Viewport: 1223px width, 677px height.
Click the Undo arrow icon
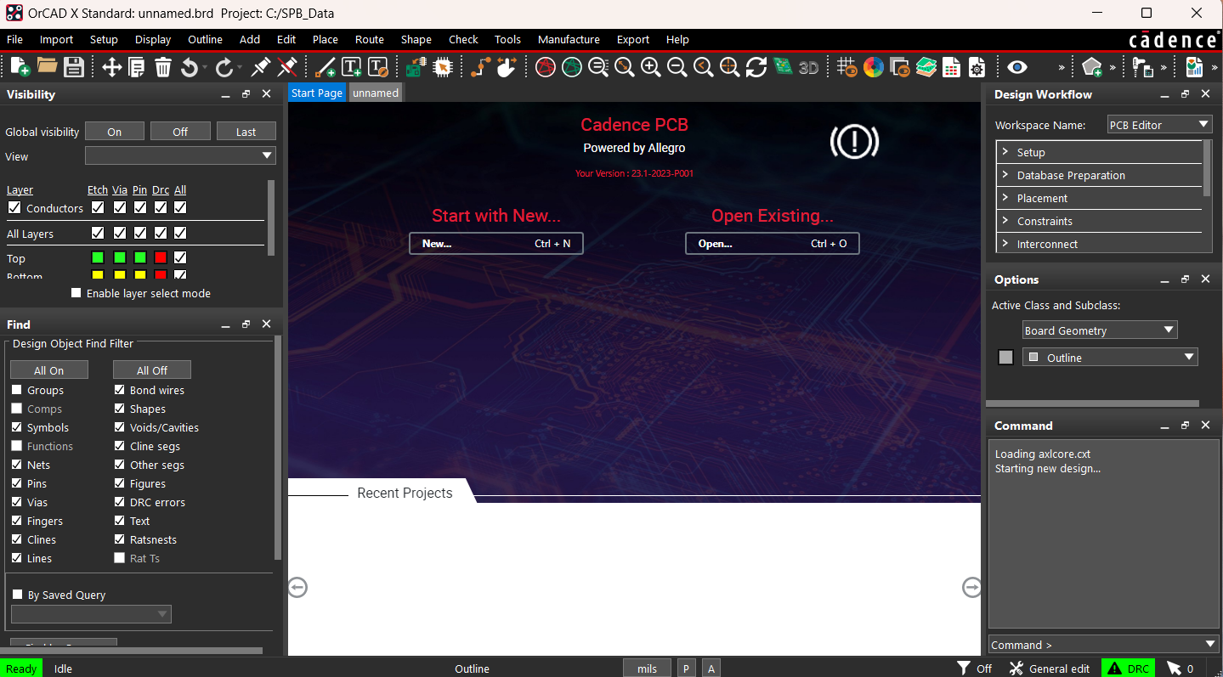pos(190,67)
